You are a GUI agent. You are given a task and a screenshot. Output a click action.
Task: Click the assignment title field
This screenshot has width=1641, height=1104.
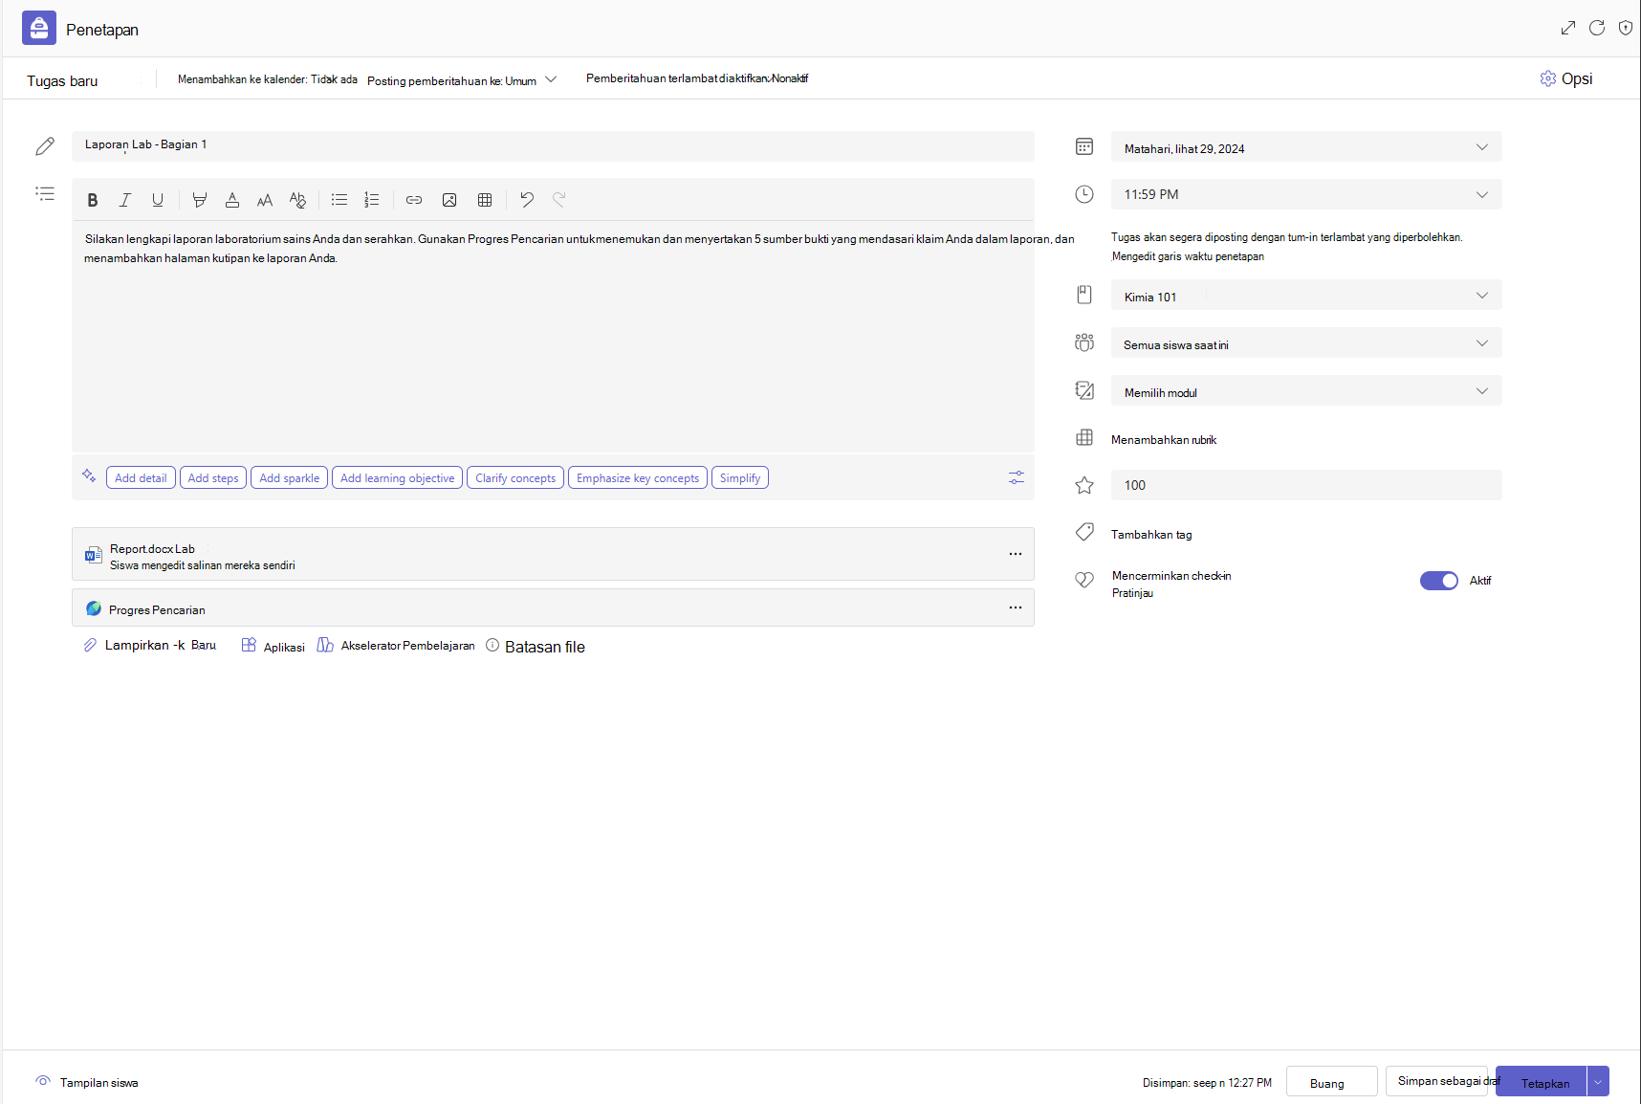pos(553,145)
